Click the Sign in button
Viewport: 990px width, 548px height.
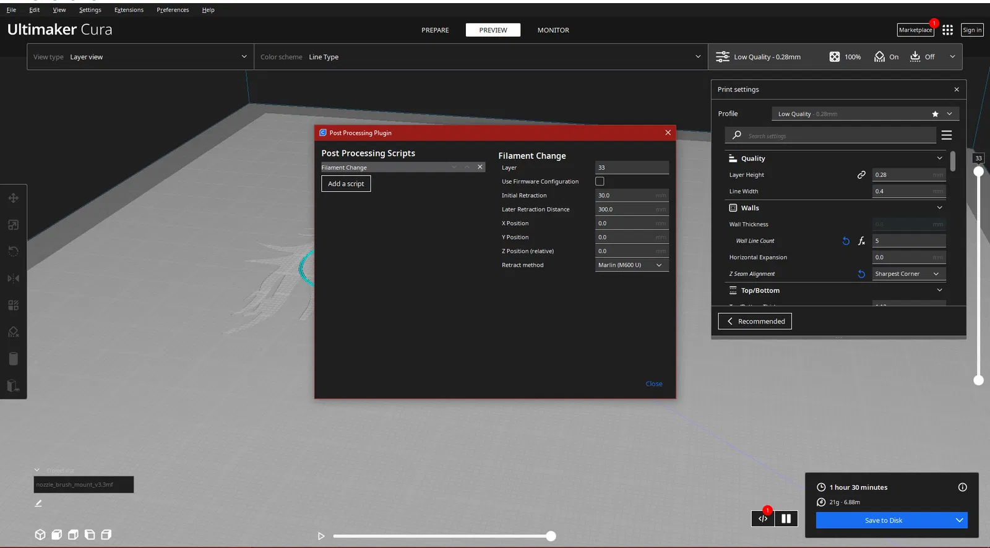[x=972, y=30]
